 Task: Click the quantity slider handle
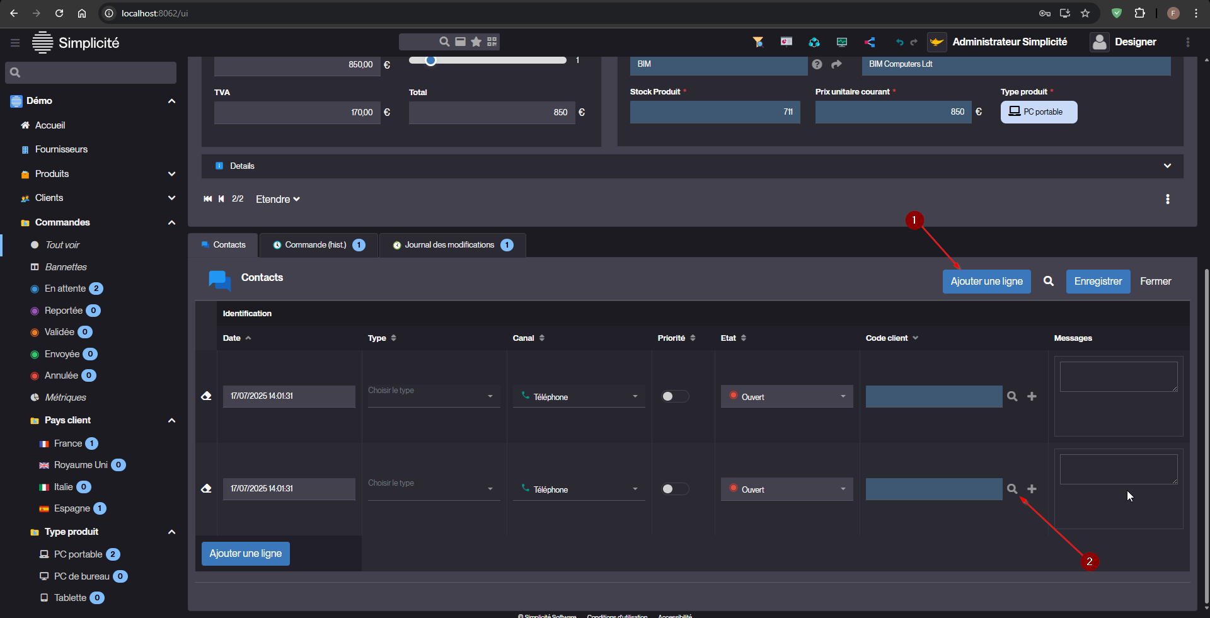tap(430, 60)
